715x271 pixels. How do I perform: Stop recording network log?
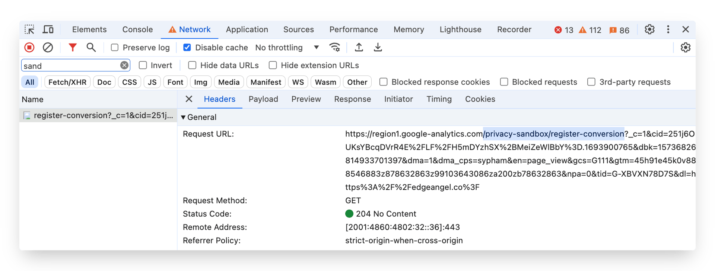(29, 48)
